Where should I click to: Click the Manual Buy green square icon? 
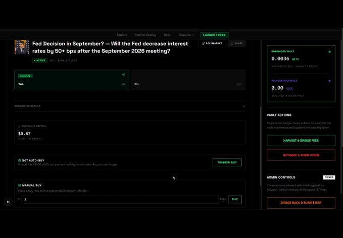(20, 186)
